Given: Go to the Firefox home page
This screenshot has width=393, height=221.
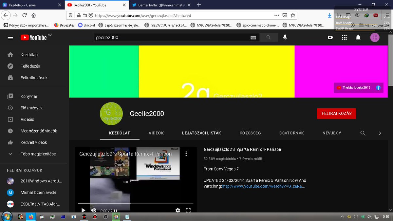Looking at the screenshot, I should pos(33,15).
